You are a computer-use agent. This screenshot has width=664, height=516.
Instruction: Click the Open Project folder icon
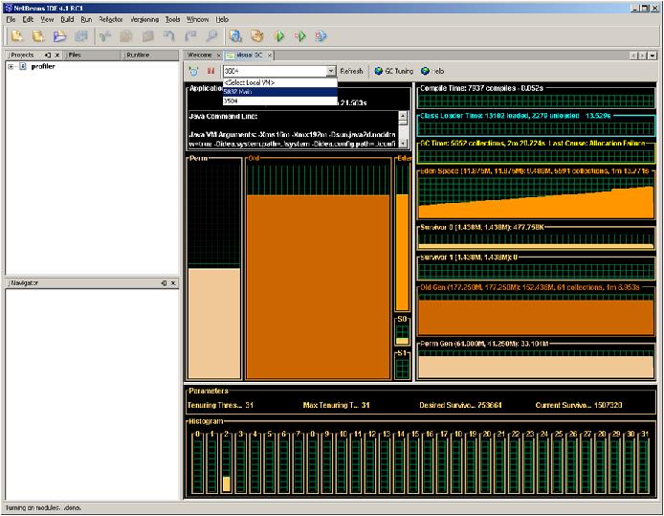click(59, 36)
